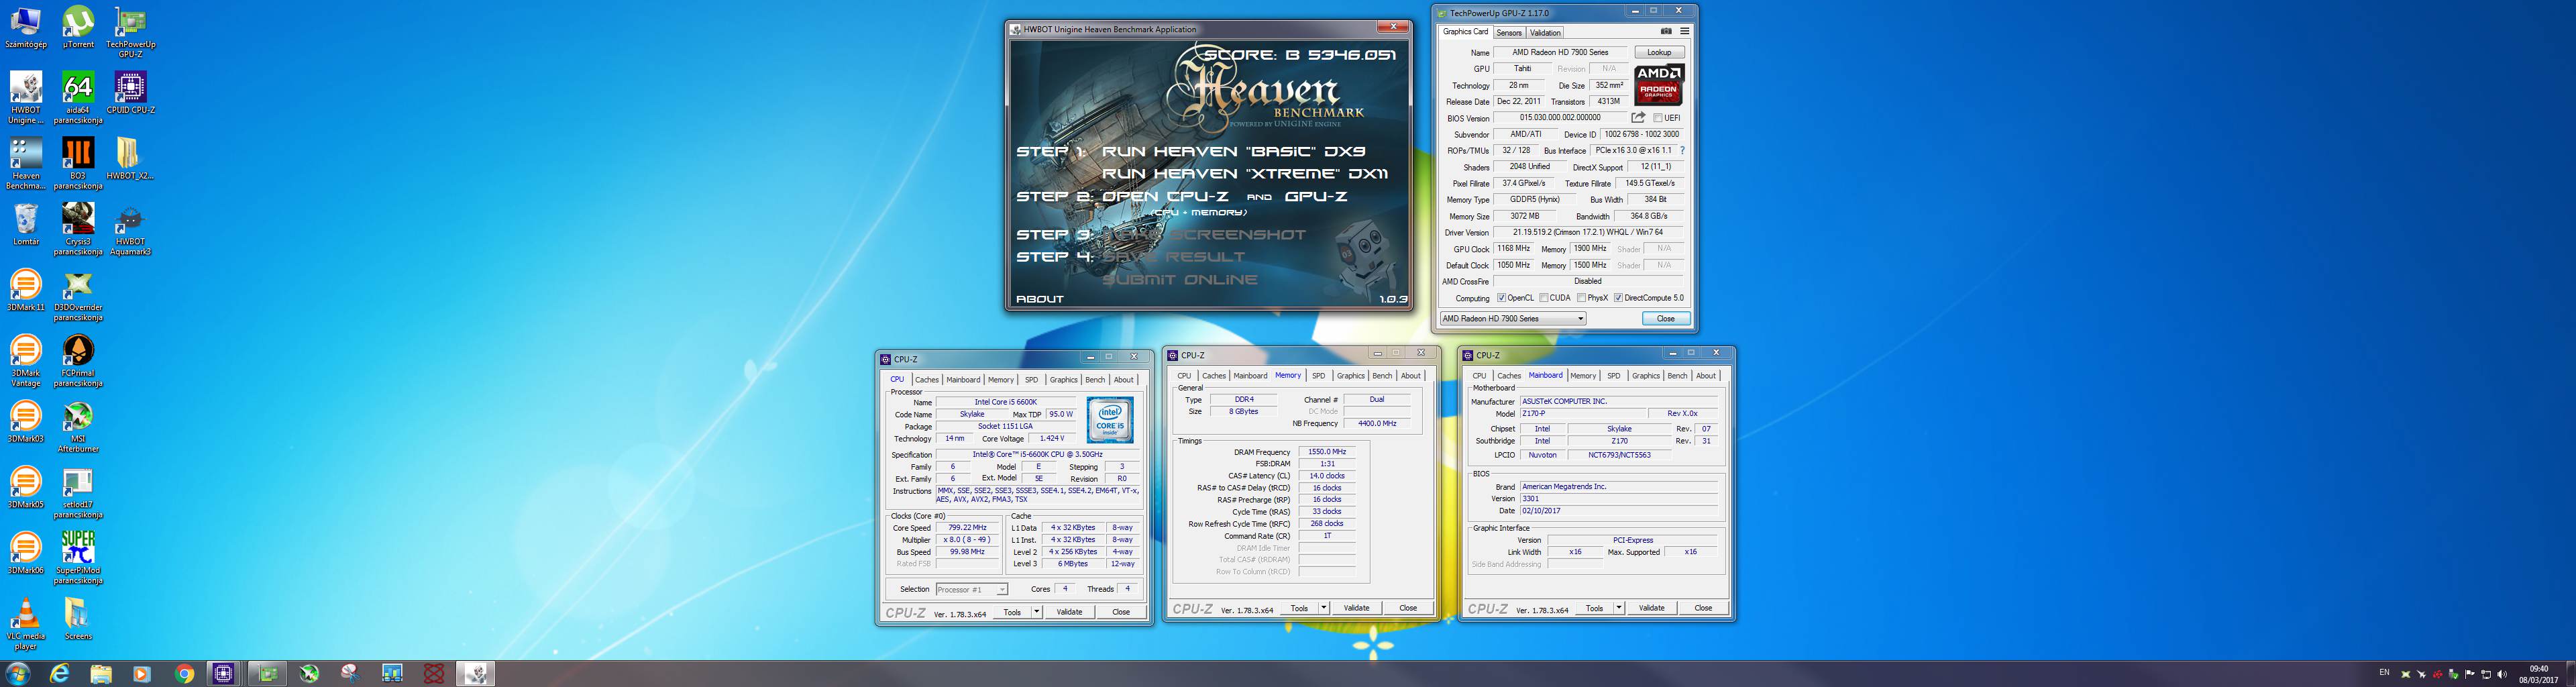The height and width of the screenshot is (687, 2576).
Task: Select the HWBOT Aquamark3 shortcut icon
Action: tap(130, 229)
